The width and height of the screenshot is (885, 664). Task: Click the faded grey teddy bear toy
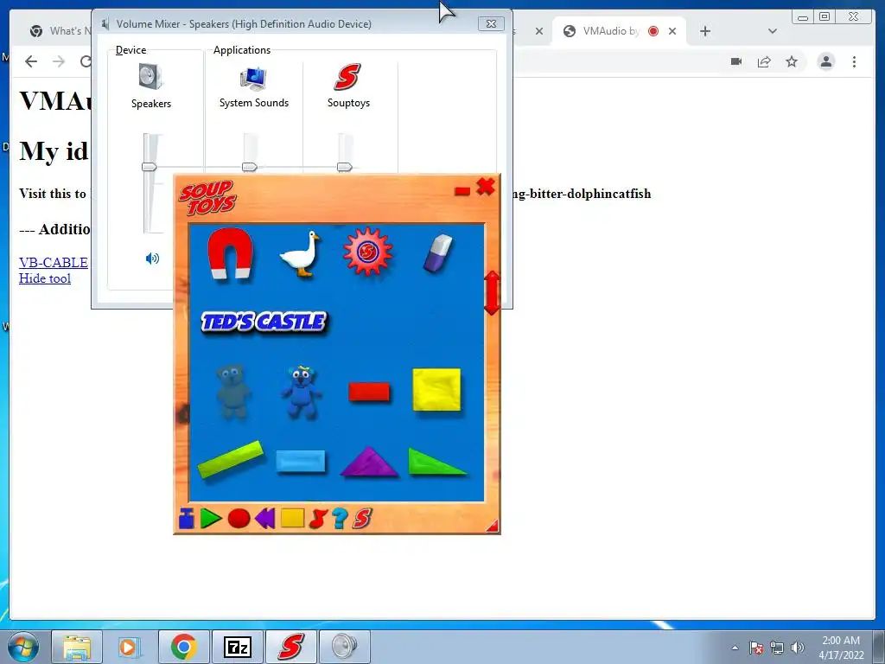coord(233,392)
